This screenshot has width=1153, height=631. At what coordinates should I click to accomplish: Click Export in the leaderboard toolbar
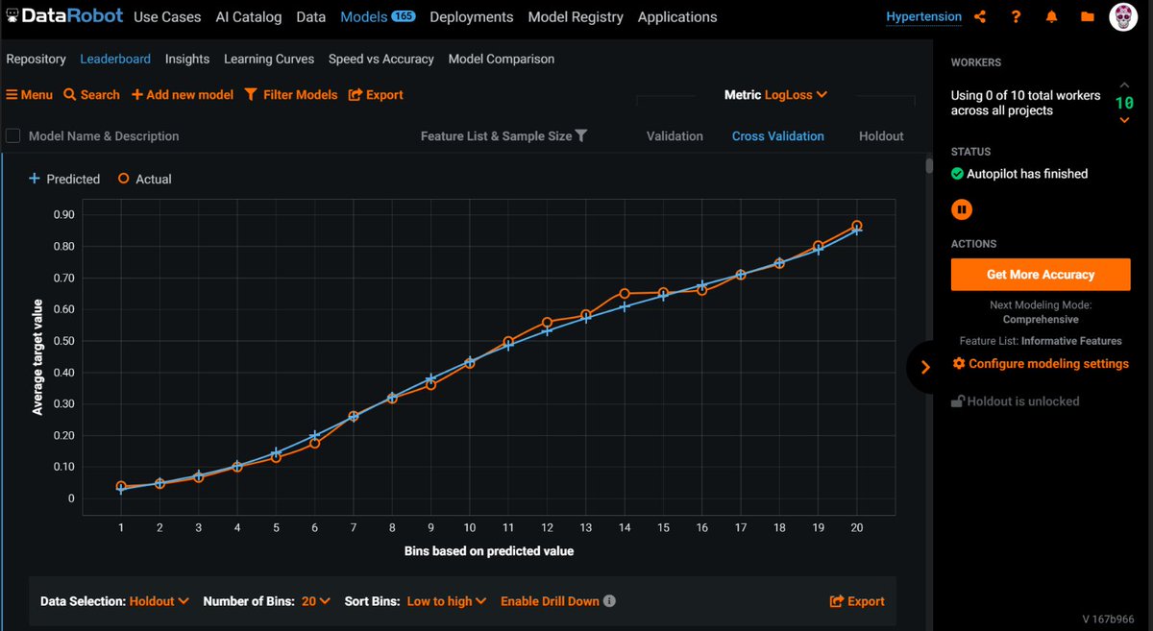pyautogui.click(x=376, y=95)
